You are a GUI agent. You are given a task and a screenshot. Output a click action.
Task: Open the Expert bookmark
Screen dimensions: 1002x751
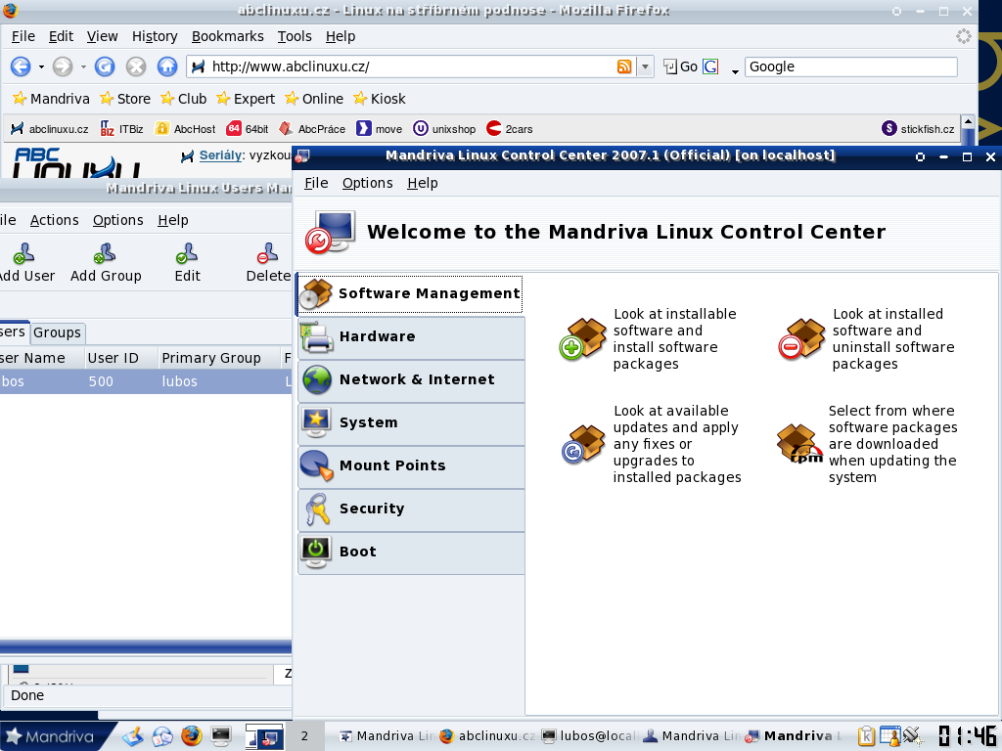(246, 99)
